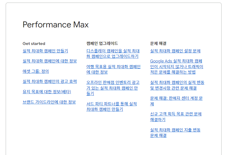Click the Get started section heading
This screenshot has height=155, width=226.
[x=34, y=43]
